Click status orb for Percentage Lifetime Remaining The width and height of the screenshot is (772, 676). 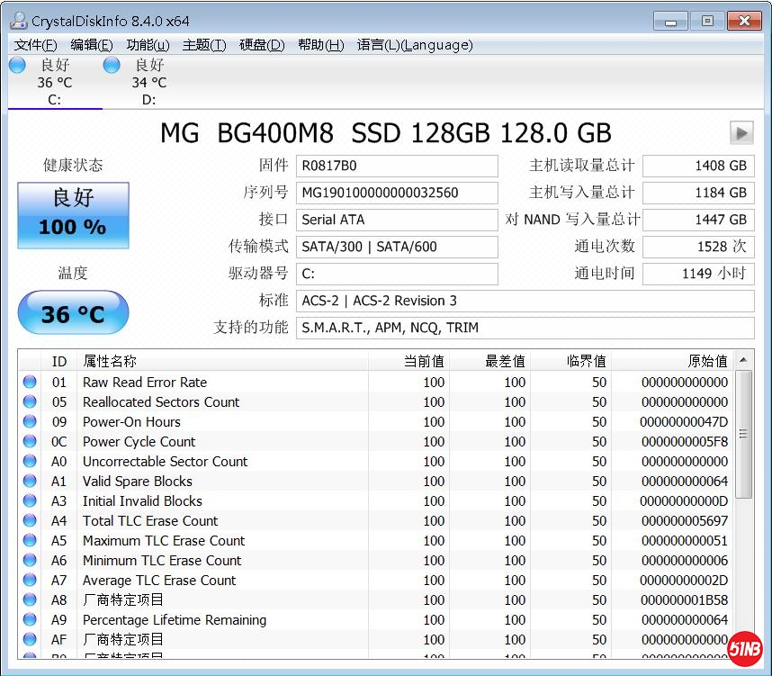click(x=30, y=620)
